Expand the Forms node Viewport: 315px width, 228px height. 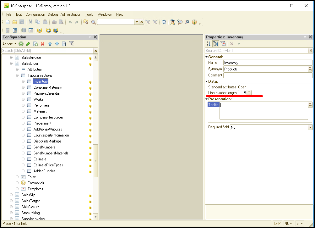point(17,177)
